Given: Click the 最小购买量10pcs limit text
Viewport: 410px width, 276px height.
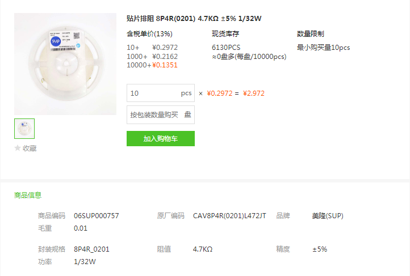Looking at the screenshot, I should coord(323,48).
